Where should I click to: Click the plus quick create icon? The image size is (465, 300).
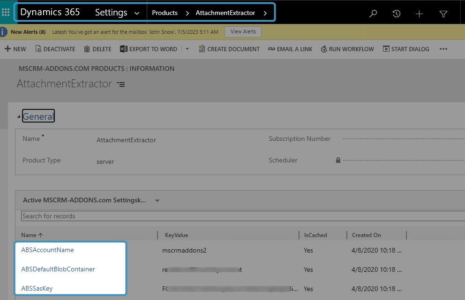tap(419, 14)
